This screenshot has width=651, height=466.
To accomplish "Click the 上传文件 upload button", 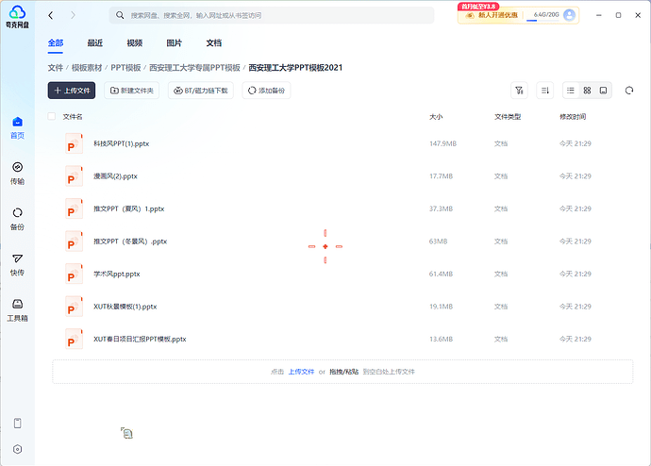I will tap(72, 91).
